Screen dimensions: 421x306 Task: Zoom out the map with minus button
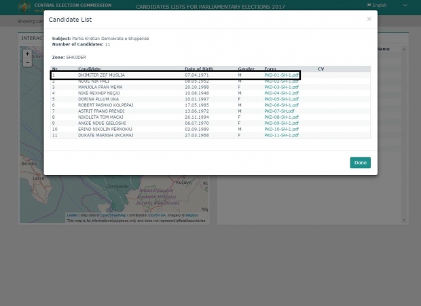(x=27, y=62)
